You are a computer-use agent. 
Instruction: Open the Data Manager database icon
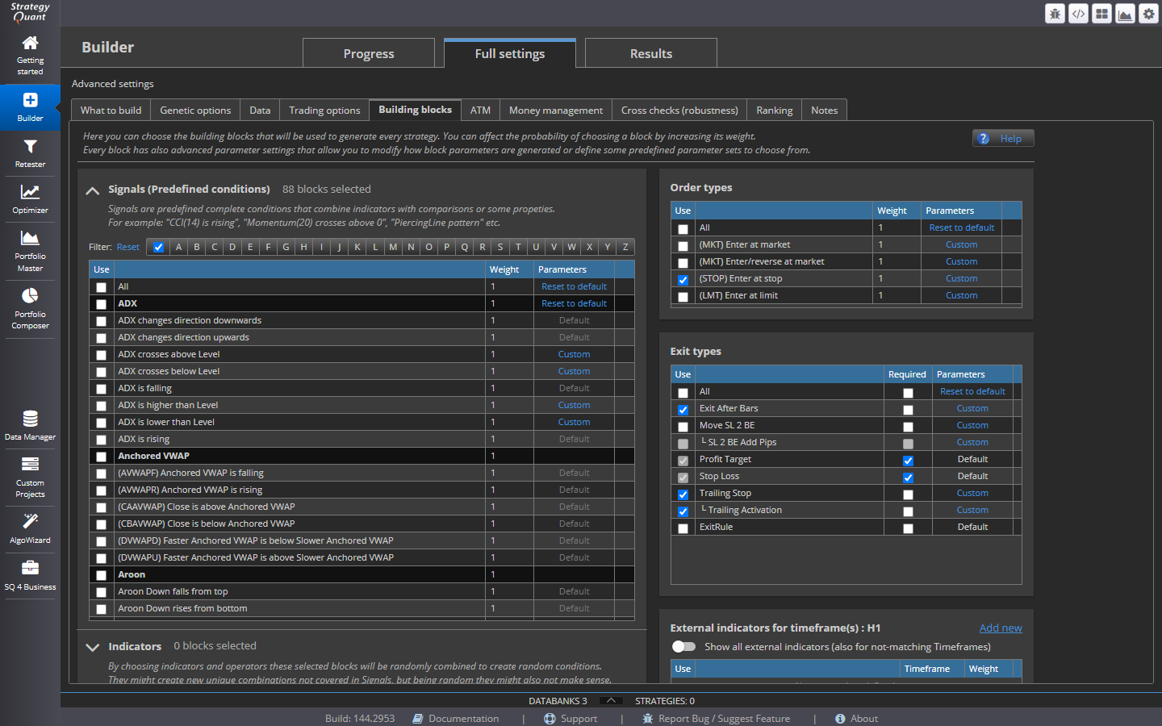(30, 419)
